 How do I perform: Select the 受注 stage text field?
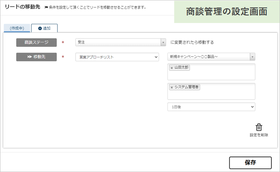coord(117,42)
